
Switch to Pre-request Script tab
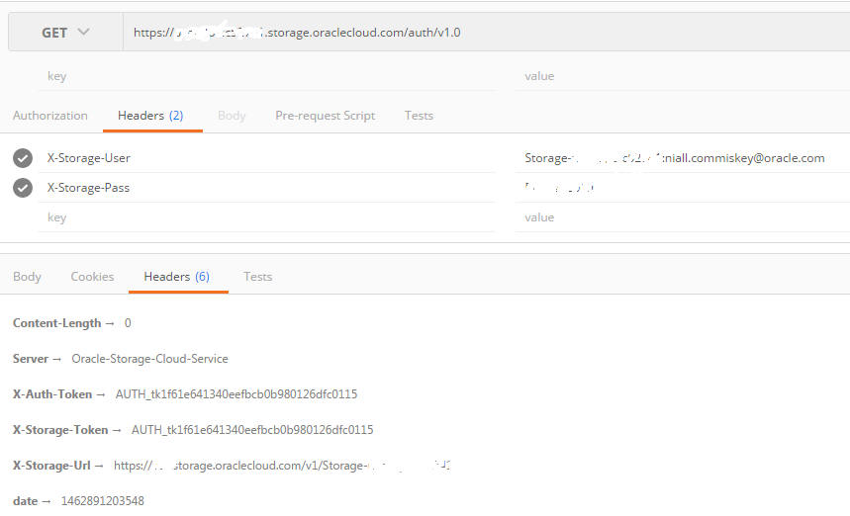coord(326,116)
